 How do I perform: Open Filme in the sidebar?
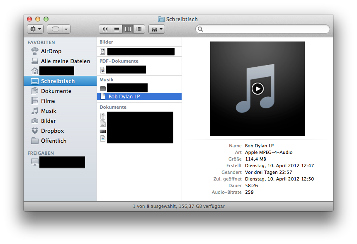[61, 101]
